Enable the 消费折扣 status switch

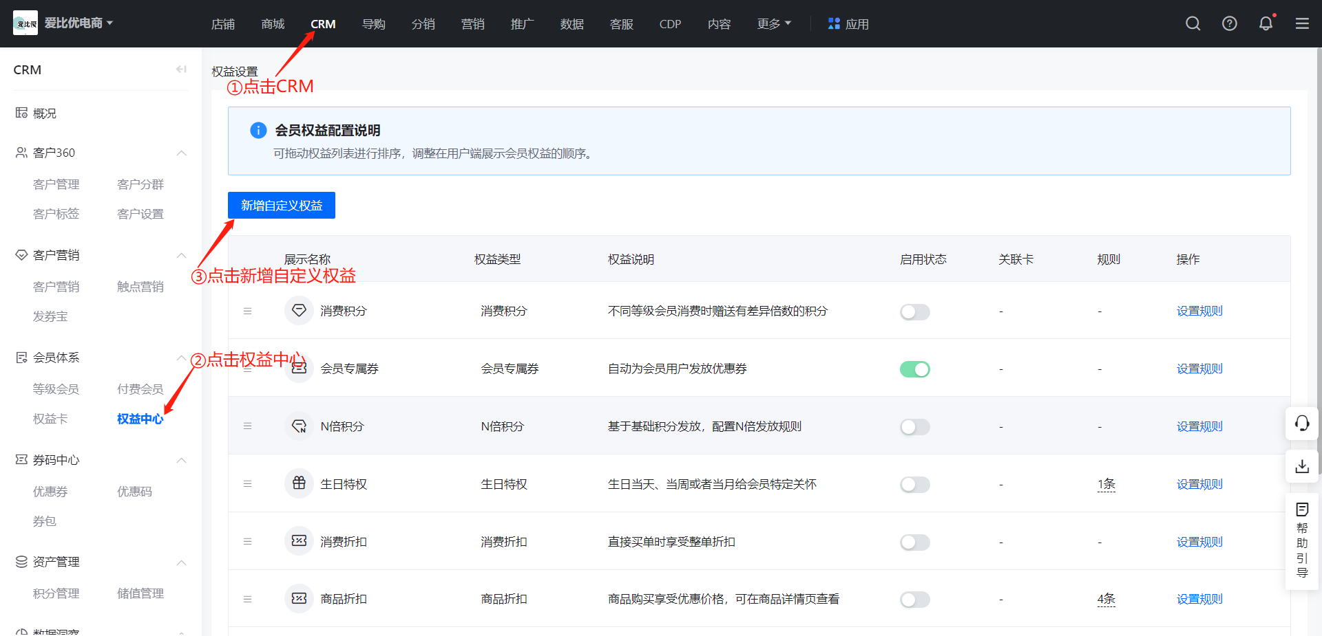(914, 542)
